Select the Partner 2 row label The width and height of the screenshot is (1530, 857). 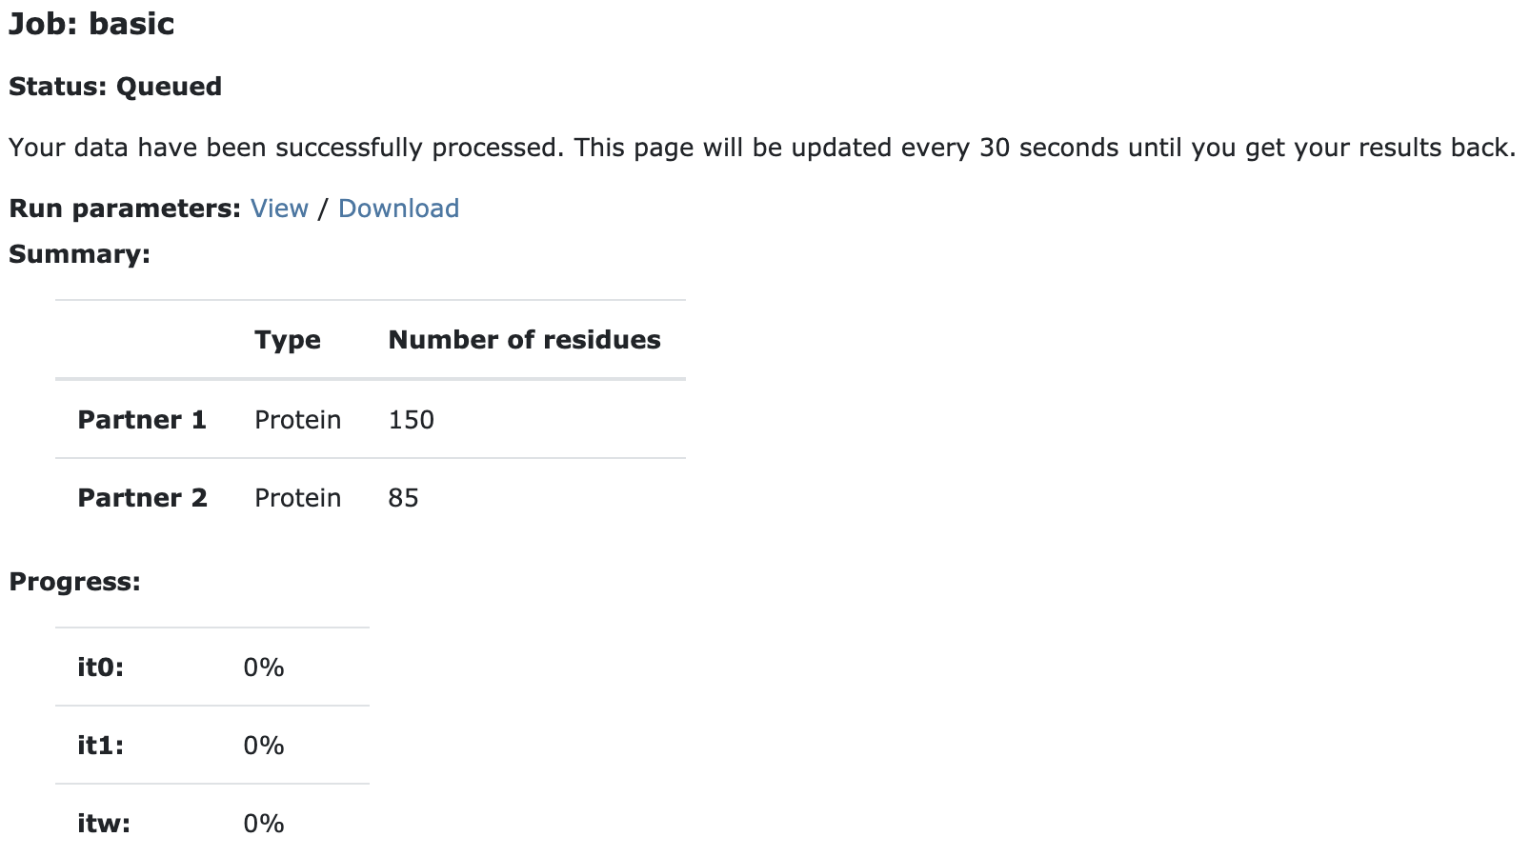(142, 498)
